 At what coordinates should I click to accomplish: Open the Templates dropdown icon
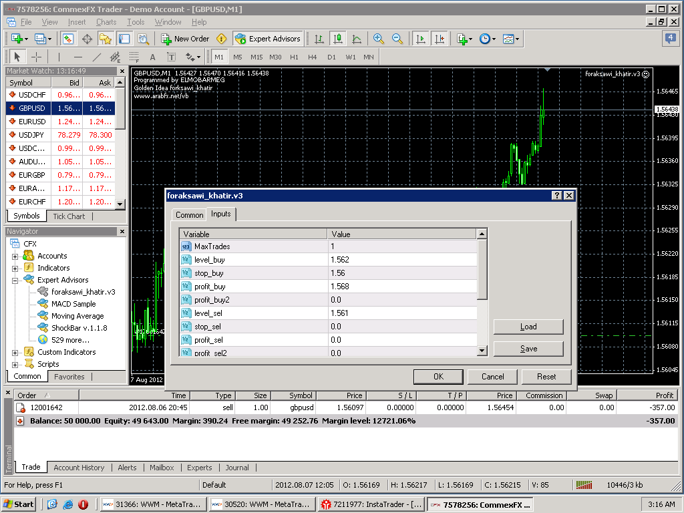click(511, 39)
